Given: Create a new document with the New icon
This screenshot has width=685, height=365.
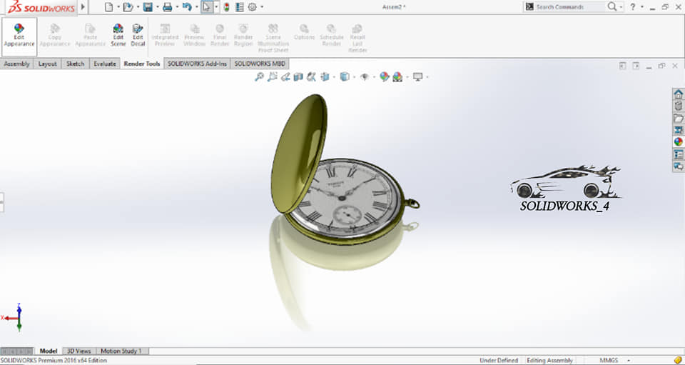Looking at the screenshot, I should [x=108, y=7].
